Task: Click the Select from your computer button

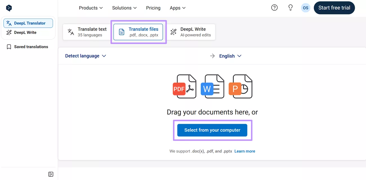Action: pyautogui.click(x=212, y=130)
